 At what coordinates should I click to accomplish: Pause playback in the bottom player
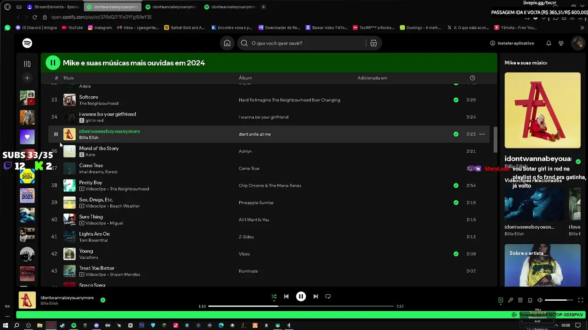point(301,297)
